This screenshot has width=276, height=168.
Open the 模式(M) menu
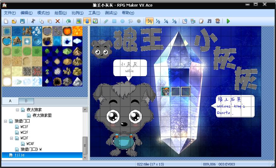pyautogui.click(x=43, y=13)
